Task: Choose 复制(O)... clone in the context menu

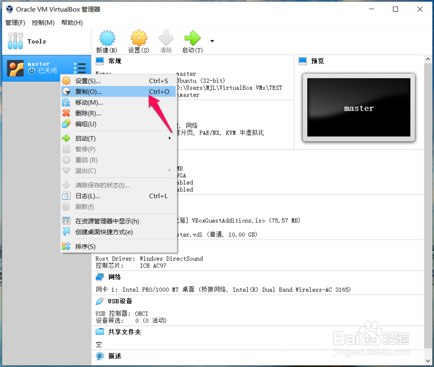Action: [x=118, y=92]
